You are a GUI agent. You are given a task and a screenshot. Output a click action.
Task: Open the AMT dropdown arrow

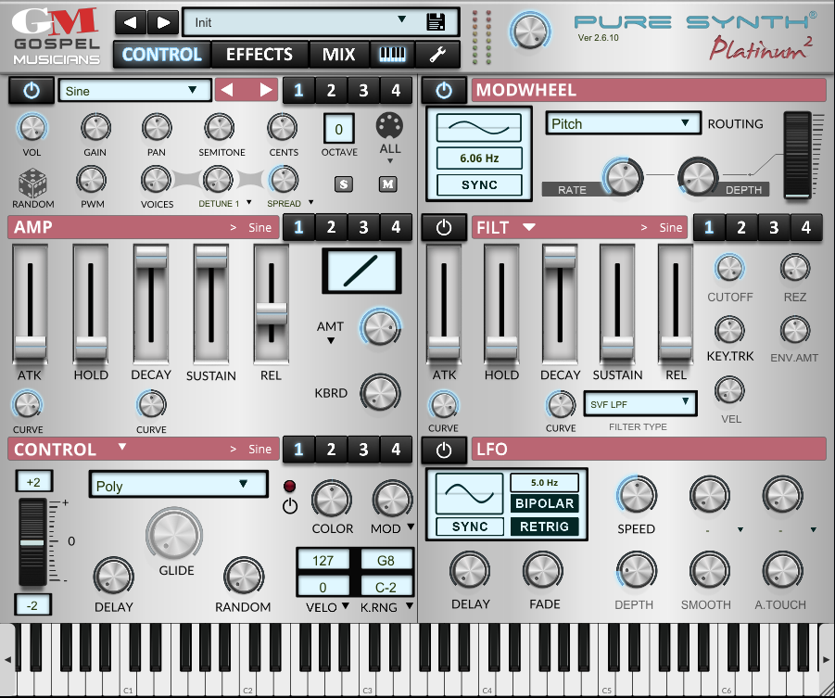pos(331,340)
